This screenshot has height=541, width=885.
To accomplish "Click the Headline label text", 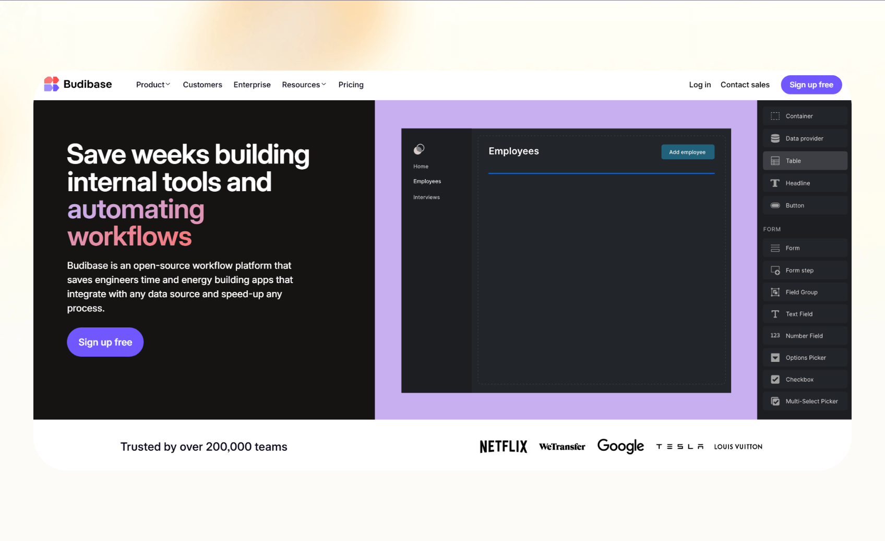I will [x=798, y=183].
